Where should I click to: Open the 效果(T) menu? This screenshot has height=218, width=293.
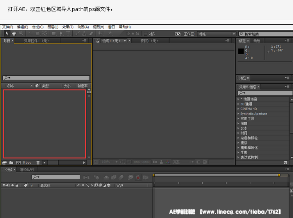coord(68,27)
